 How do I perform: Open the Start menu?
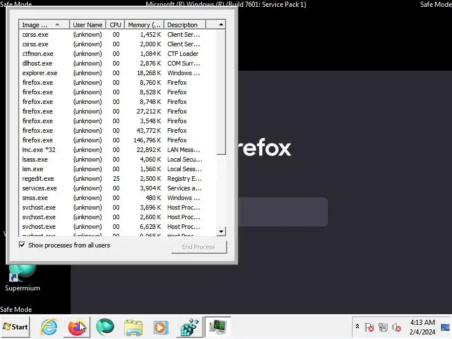[x=15, y=327]
